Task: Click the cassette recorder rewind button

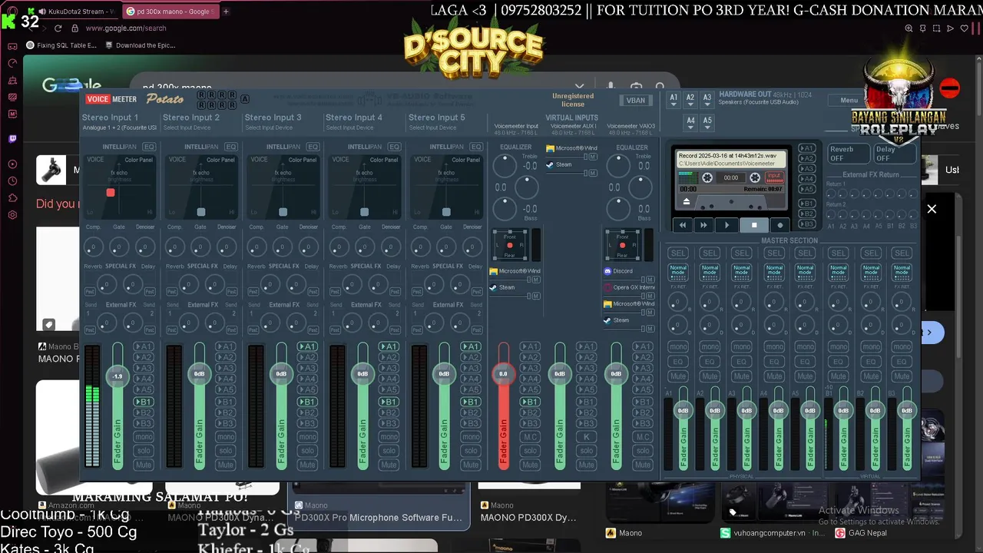Action: tap(682, 225)
